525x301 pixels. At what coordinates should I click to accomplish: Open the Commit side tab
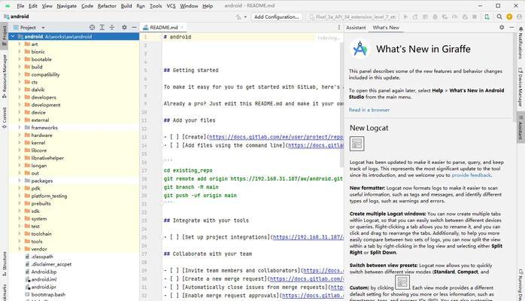coord(5,117)
